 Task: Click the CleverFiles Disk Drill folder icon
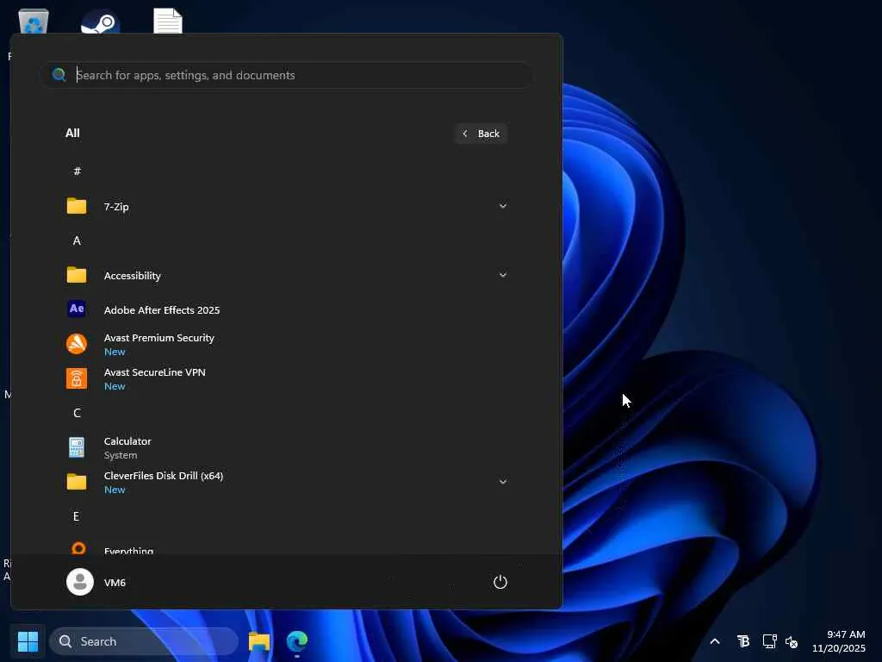[77, 482]
